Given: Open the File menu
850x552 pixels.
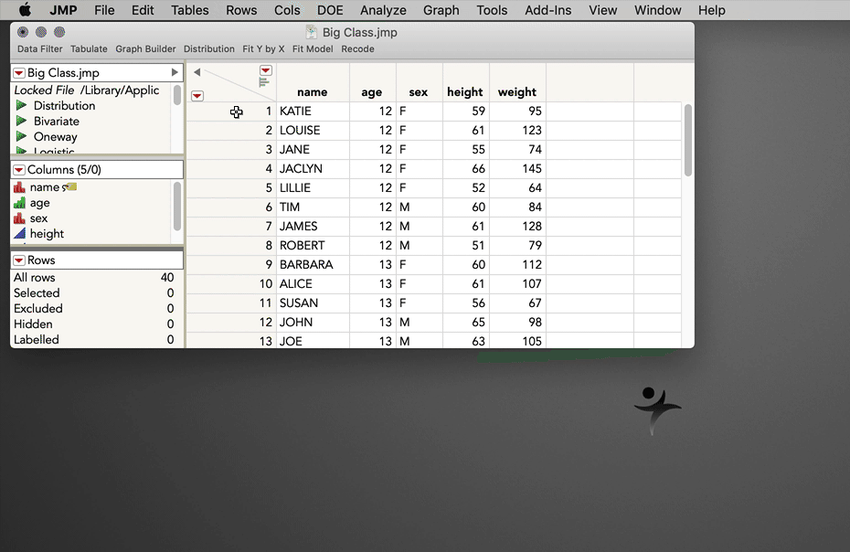Looking at the screenshot, I should click(x=104, y=10).
